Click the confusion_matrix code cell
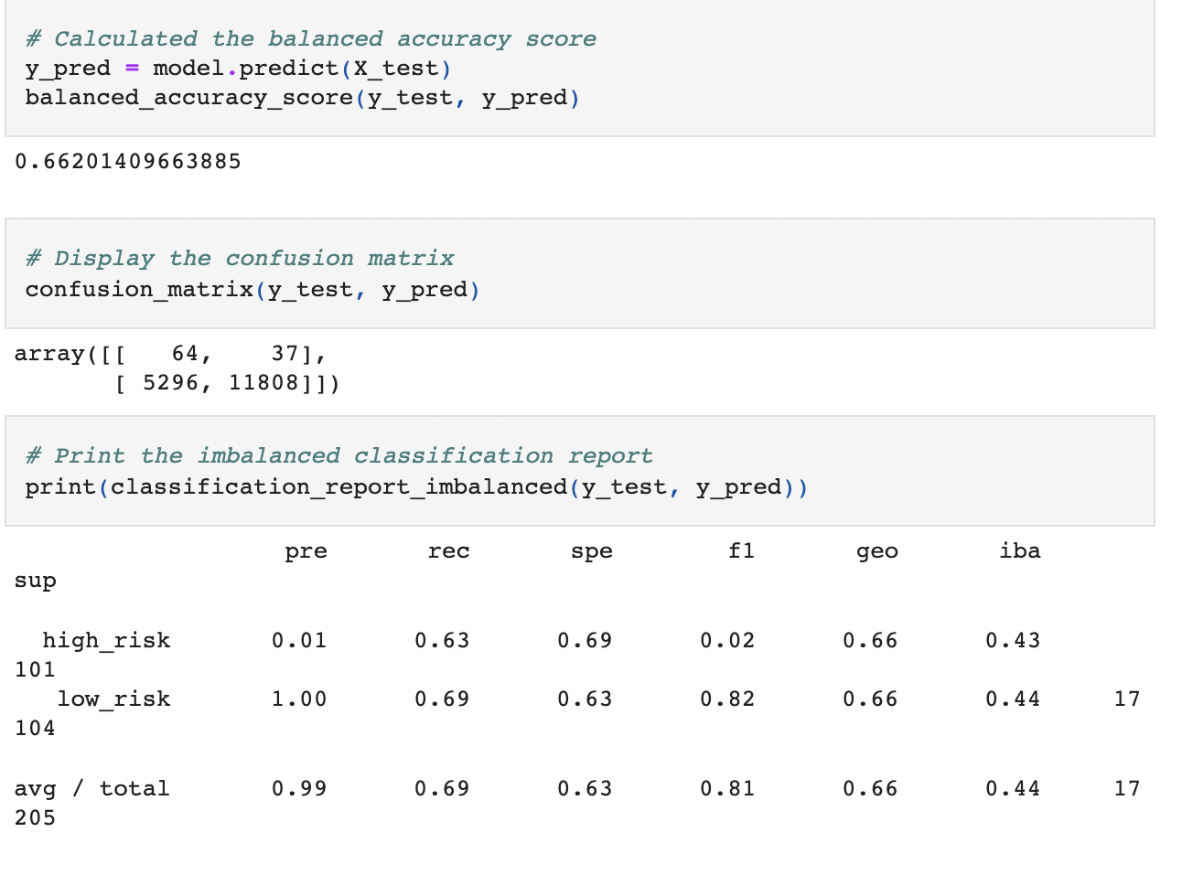This screenshot has height=875, width=1182. [x=580, y=273]
